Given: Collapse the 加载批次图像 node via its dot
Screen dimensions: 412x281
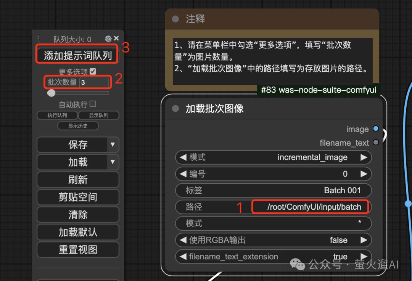Looking at the screenshot, I should pos(175,108).
